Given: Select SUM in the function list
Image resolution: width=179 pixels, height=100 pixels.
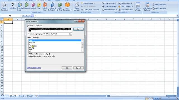Looking at the screenshot, I should [55, 41].
